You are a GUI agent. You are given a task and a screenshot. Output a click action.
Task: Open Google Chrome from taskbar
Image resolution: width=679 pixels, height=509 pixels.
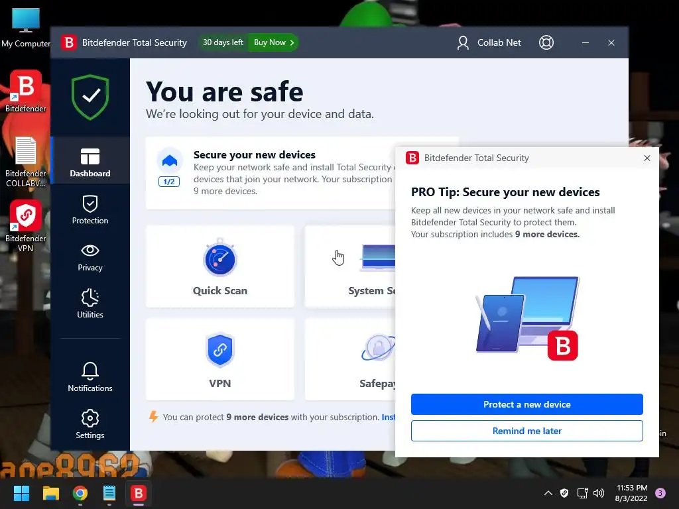tap(80, 493)
